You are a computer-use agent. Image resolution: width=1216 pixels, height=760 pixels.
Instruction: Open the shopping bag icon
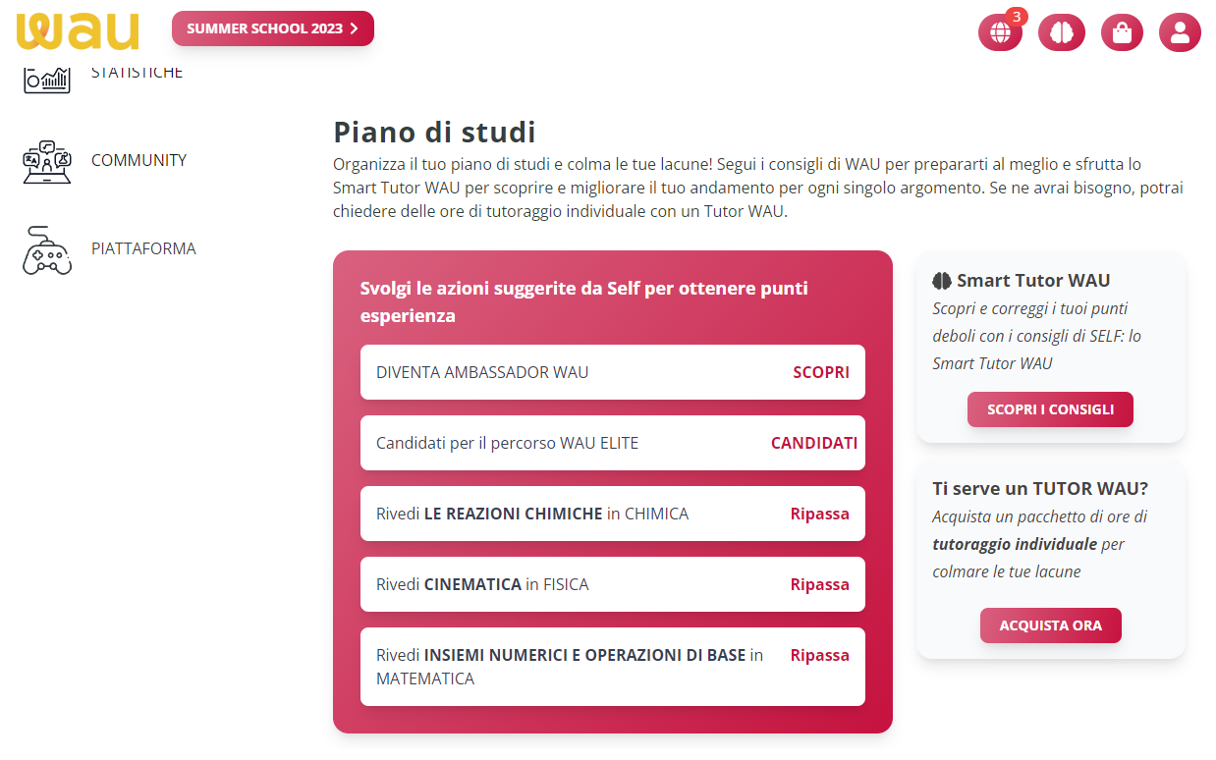point(1121,32)
